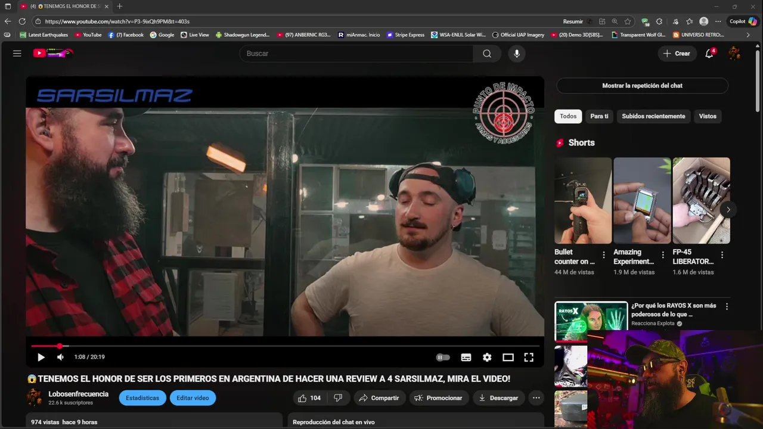Show next Shorts with arrow

click(728, 210)
